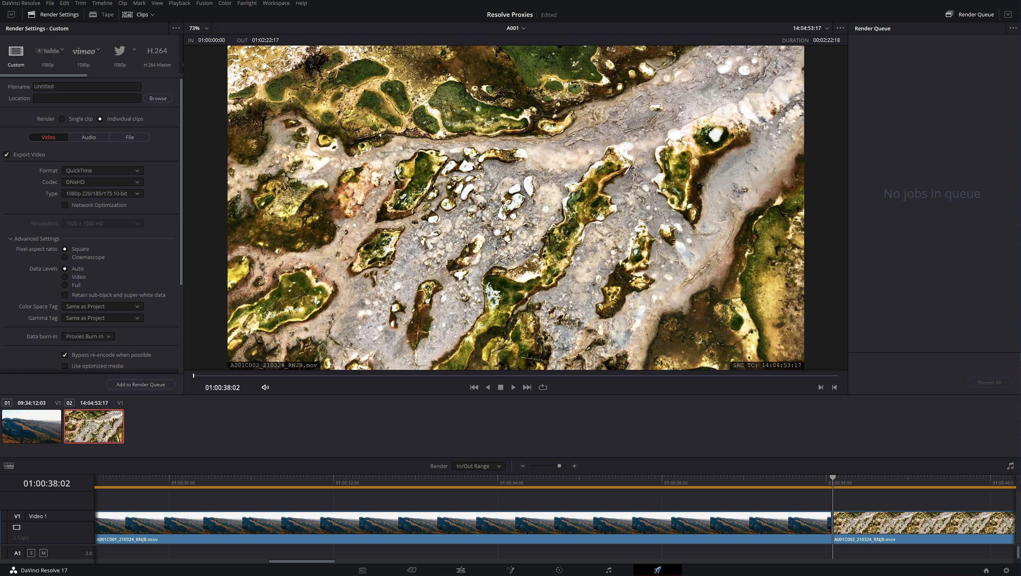Mute viewer audio with speaker icon
This screenshot has height=576, width=1021.
[265, 387]
